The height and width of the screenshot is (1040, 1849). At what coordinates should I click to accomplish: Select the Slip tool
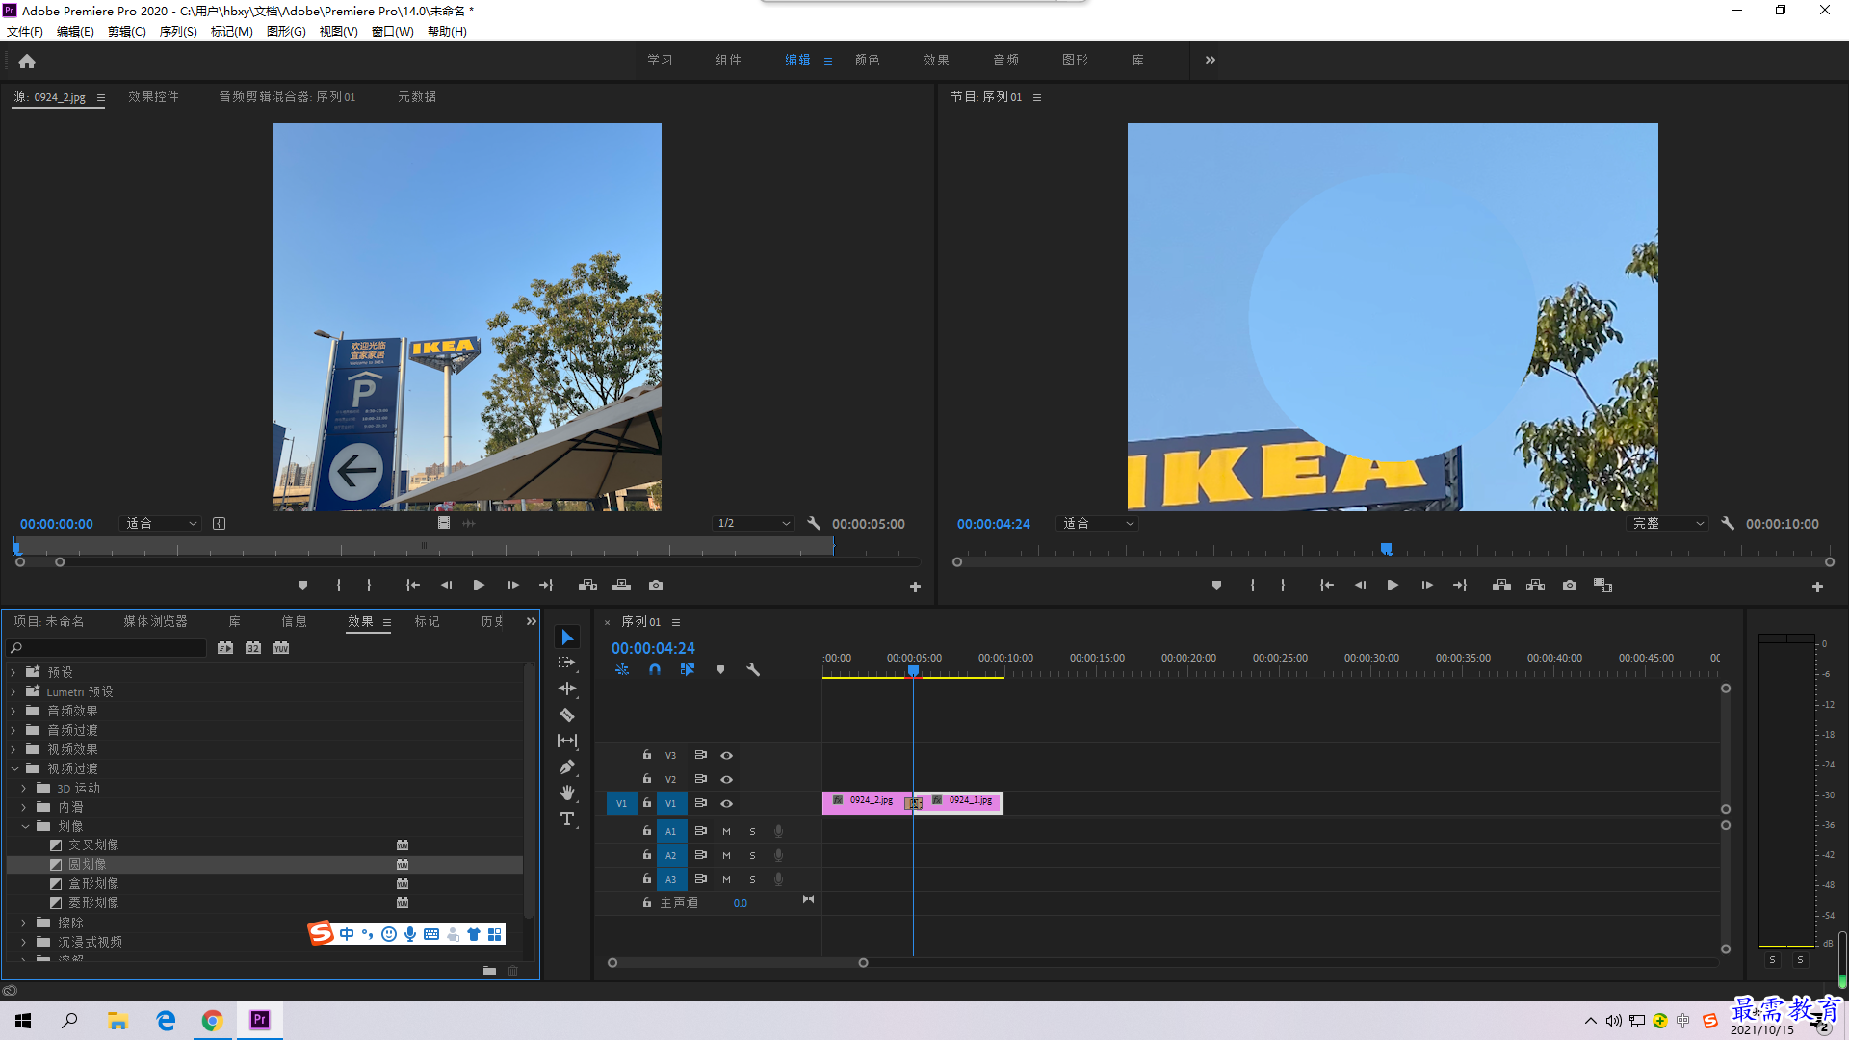pos(567,741)
